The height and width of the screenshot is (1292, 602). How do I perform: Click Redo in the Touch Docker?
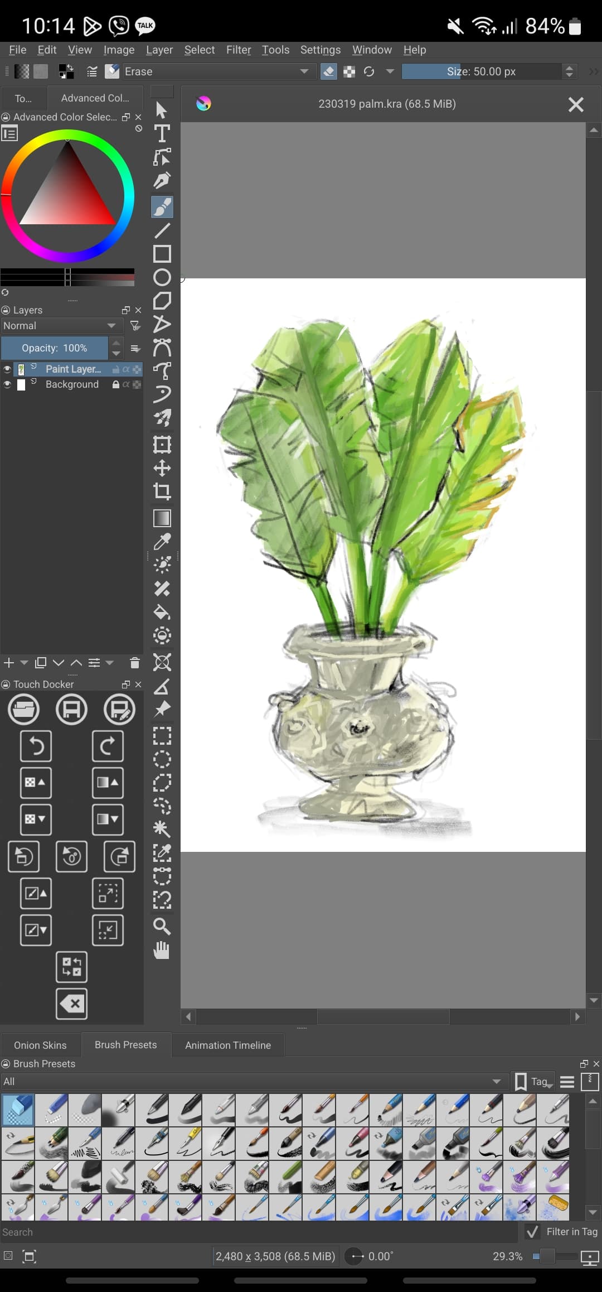[x=108, y=746]
